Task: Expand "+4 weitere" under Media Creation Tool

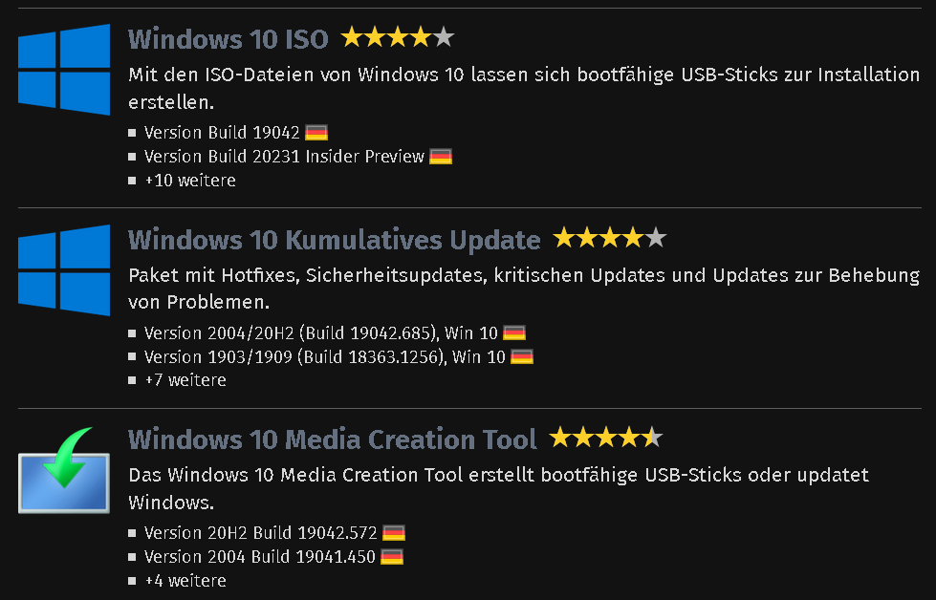Action: click(185, 581)
